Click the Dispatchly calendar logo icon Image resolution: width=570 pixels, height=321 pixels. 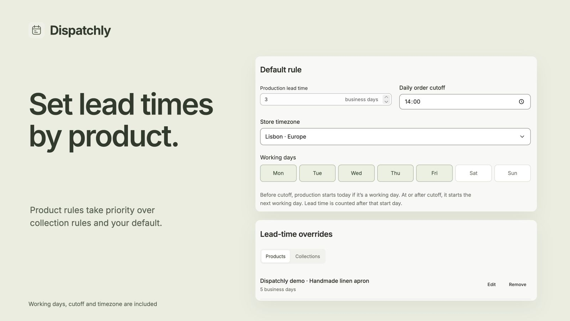[x=36, y=30]
